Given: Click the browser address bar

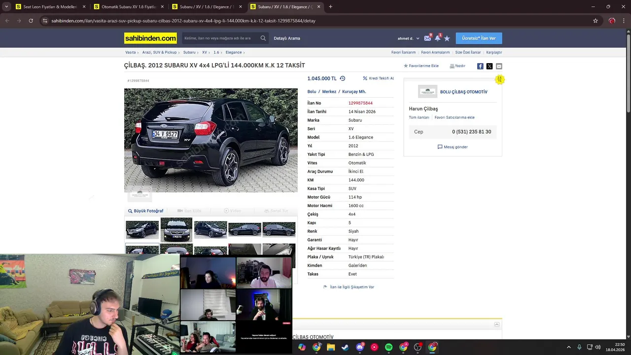Looking at the screenshot, I should (315, 21).
